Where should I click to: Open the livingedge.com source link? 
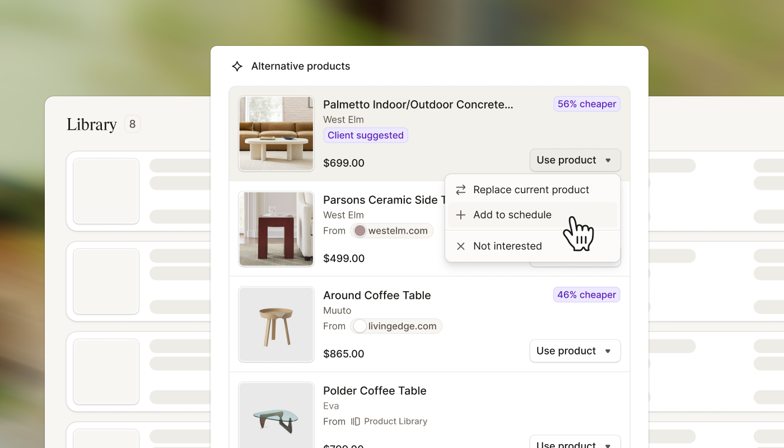[x=396, y=326]
